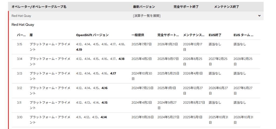Click the 2028年2月25日 EUS term date
The width and height of the screenshot is (276, 129).
click(x=243, y=62)
